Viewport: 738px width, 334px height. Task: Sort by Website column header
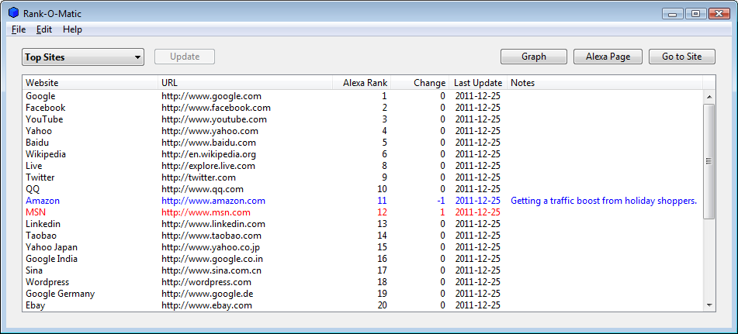point(90,83)
